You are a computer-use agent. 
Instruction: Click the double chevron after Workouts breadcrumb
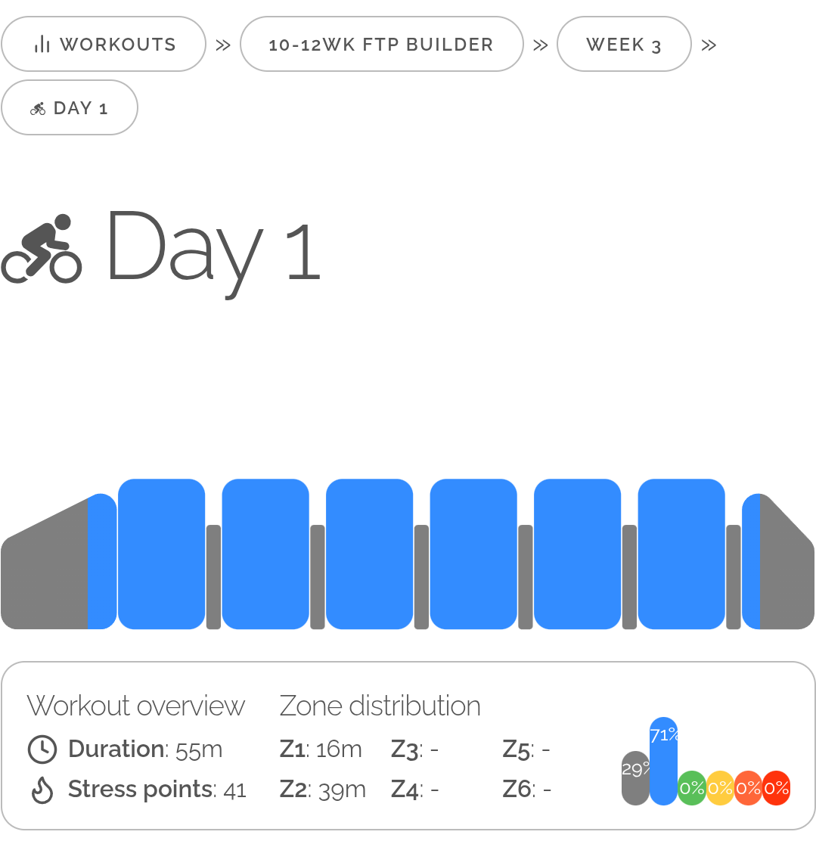[x=223, y=45]
